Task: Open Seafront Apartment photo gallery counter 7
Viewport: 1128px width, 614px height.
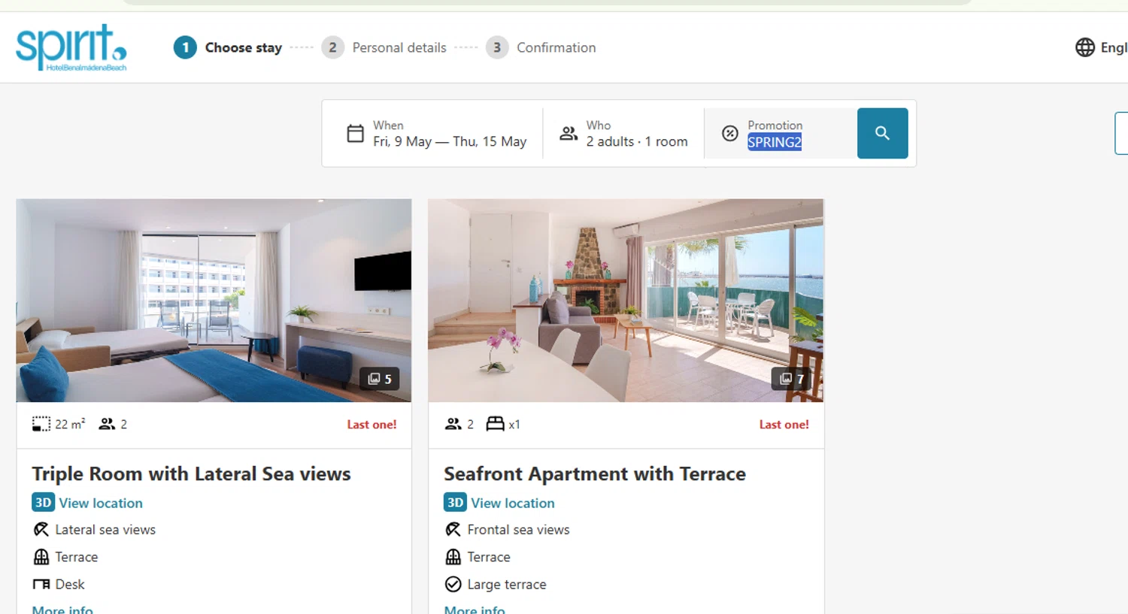Action: (x=792, y=379)
